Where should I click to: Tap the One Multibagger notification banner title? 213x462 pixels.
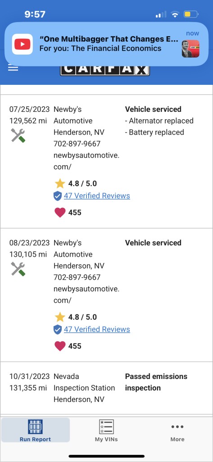[109, 39]
